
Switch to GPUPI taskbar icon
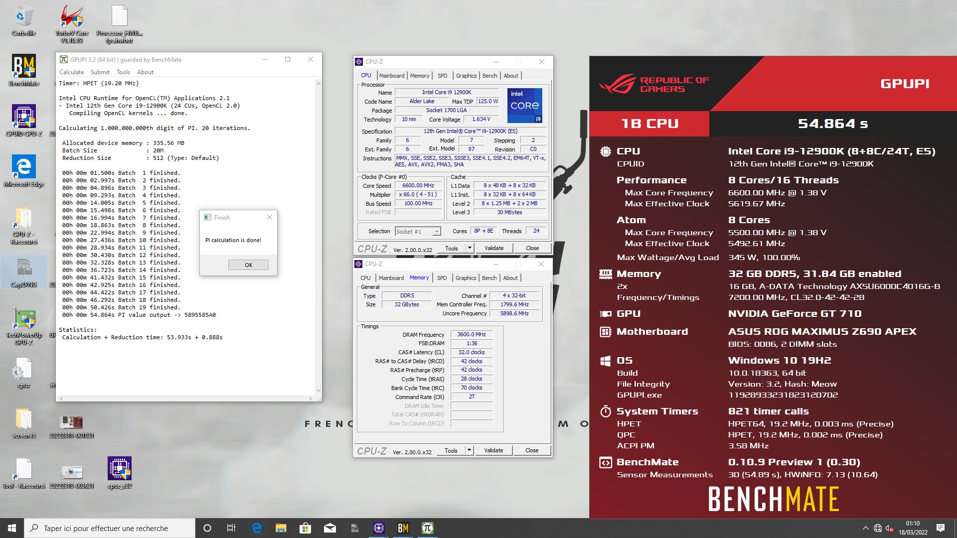pyautogui.click(x=427, y=528)
